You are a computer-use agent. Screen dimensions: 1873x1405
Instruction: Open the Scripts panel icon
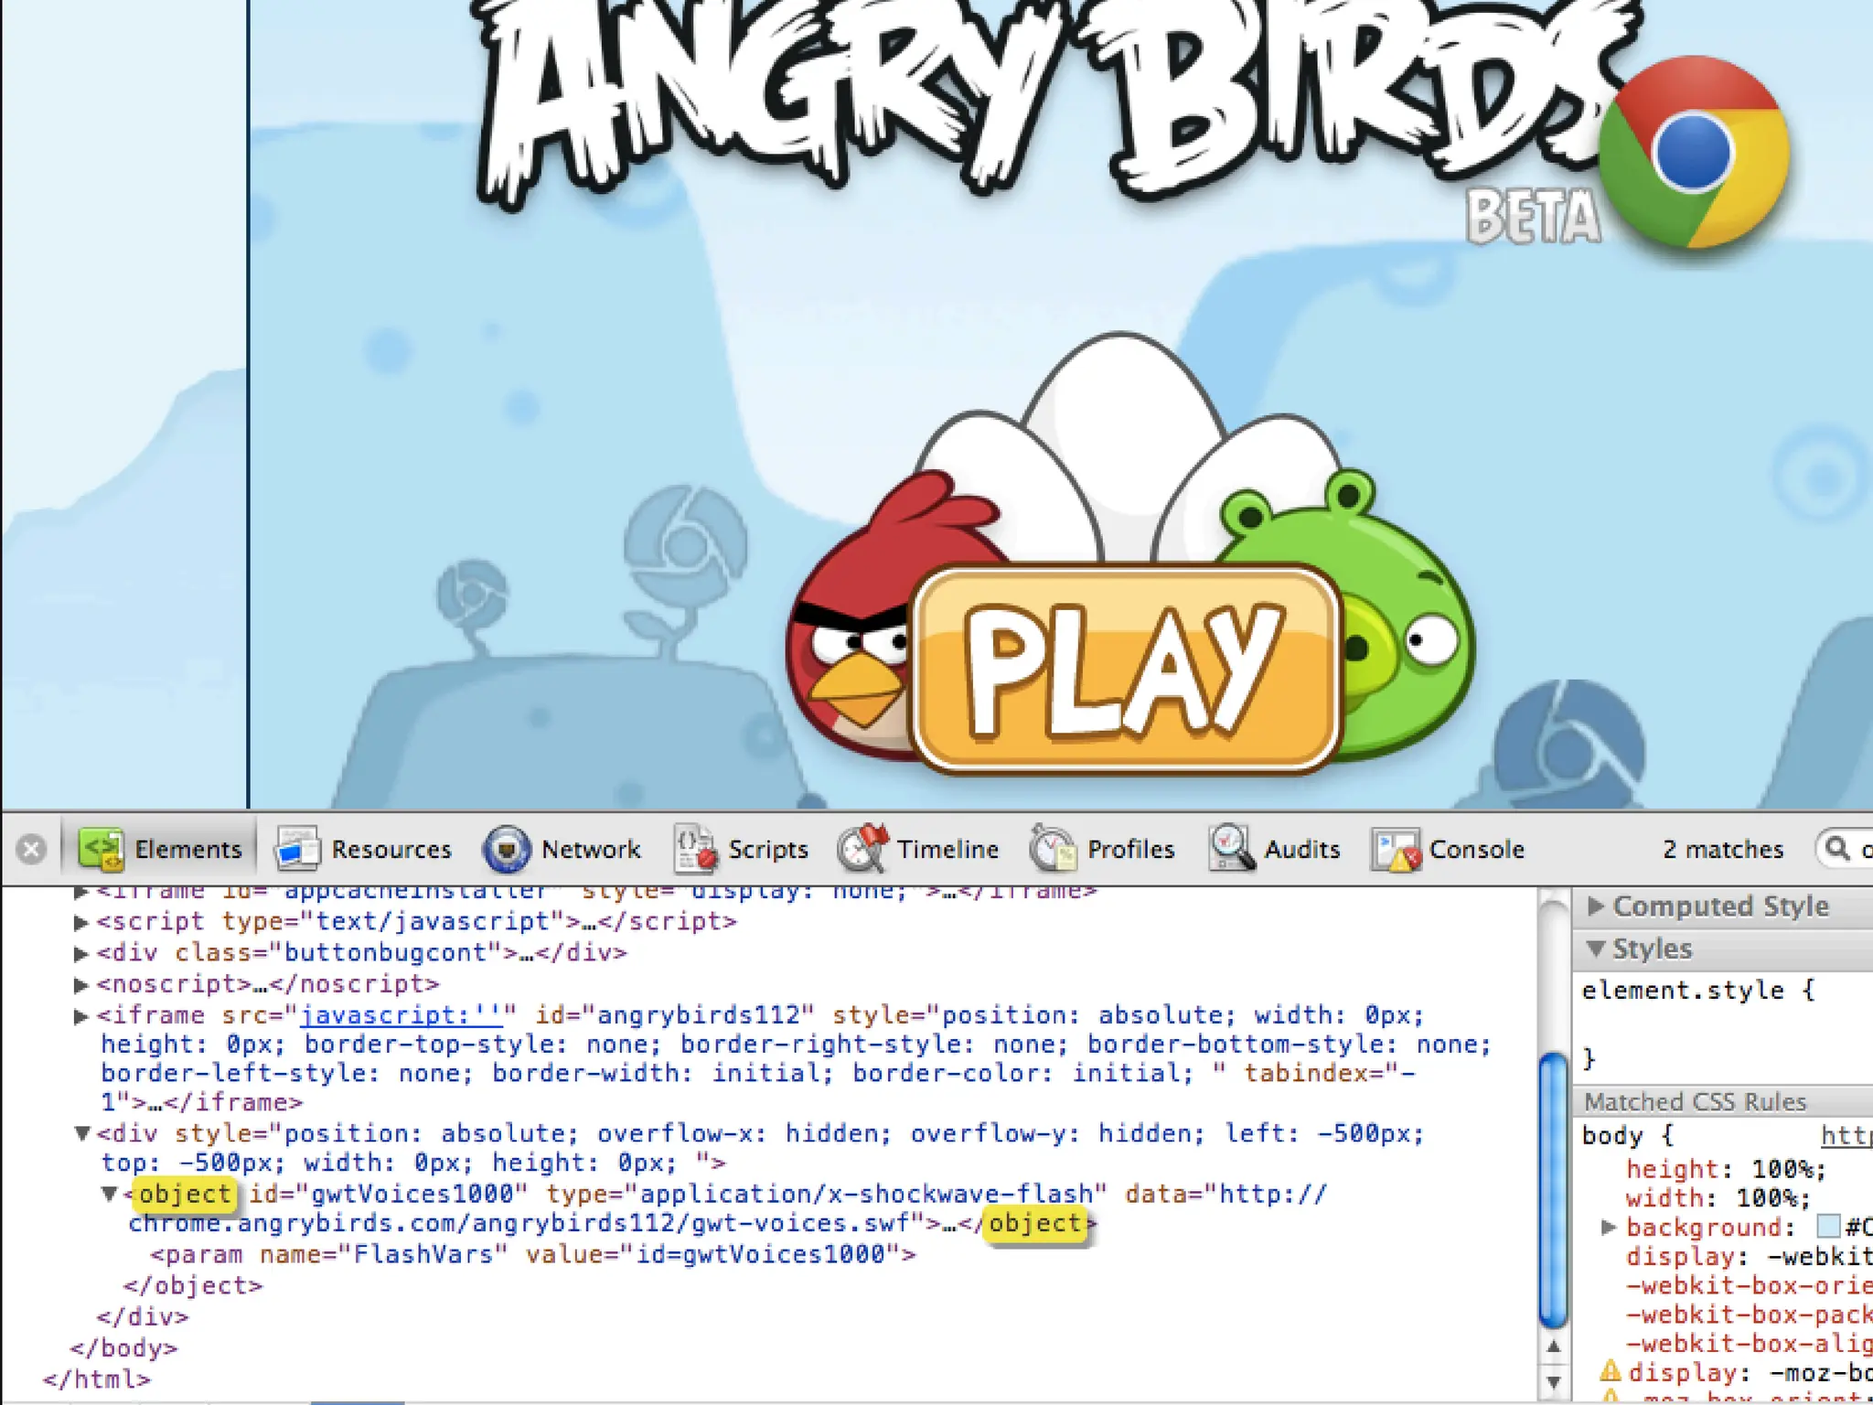(695, 849)
